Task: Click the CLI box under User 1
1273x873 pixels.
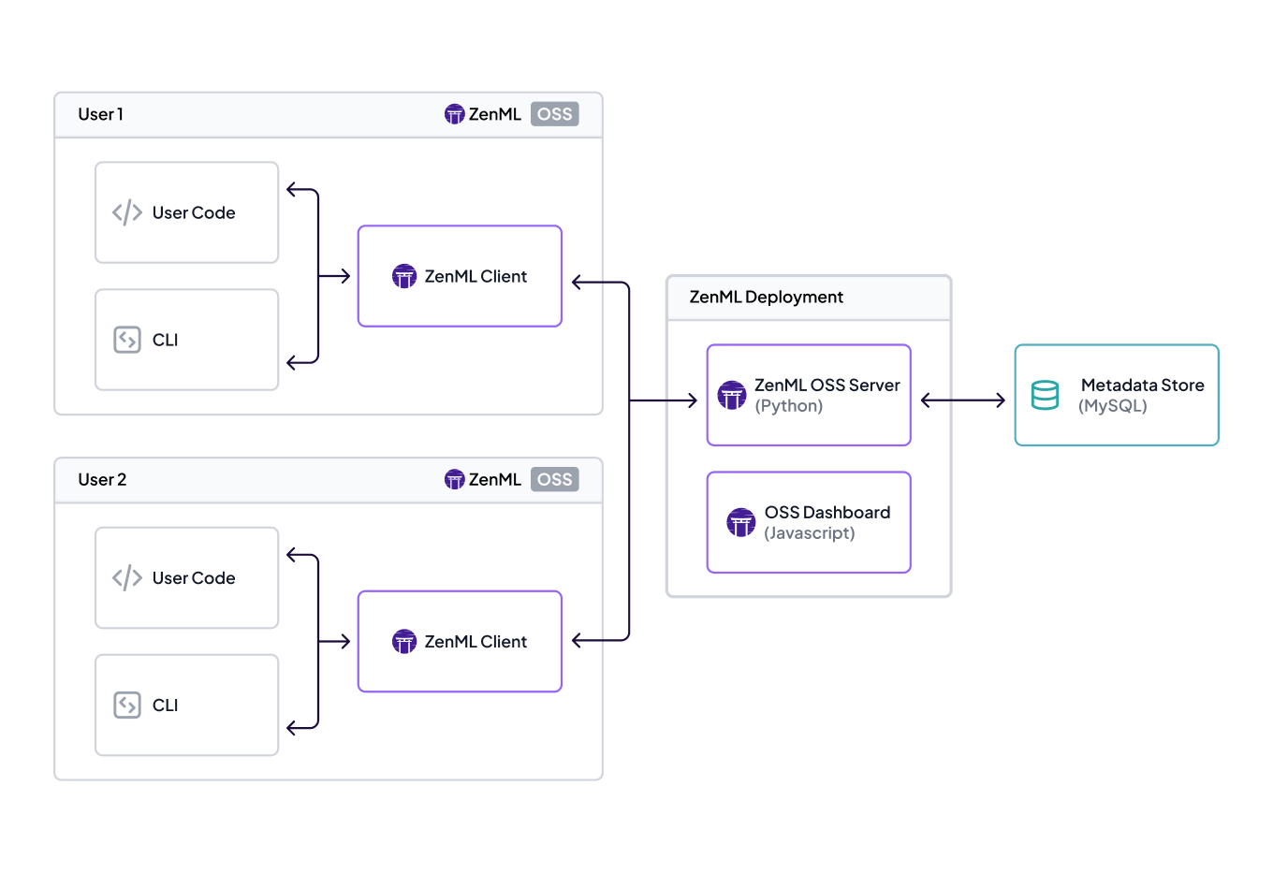Action: click(x=186, y=340)
